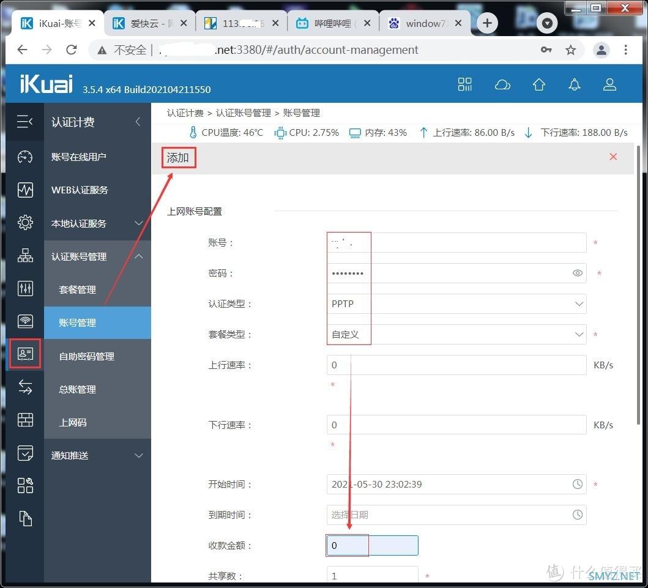Select 上网码 submenu item
Image resolution: width=648 pixels, height=588 pixels.
[x=97, y=422]
